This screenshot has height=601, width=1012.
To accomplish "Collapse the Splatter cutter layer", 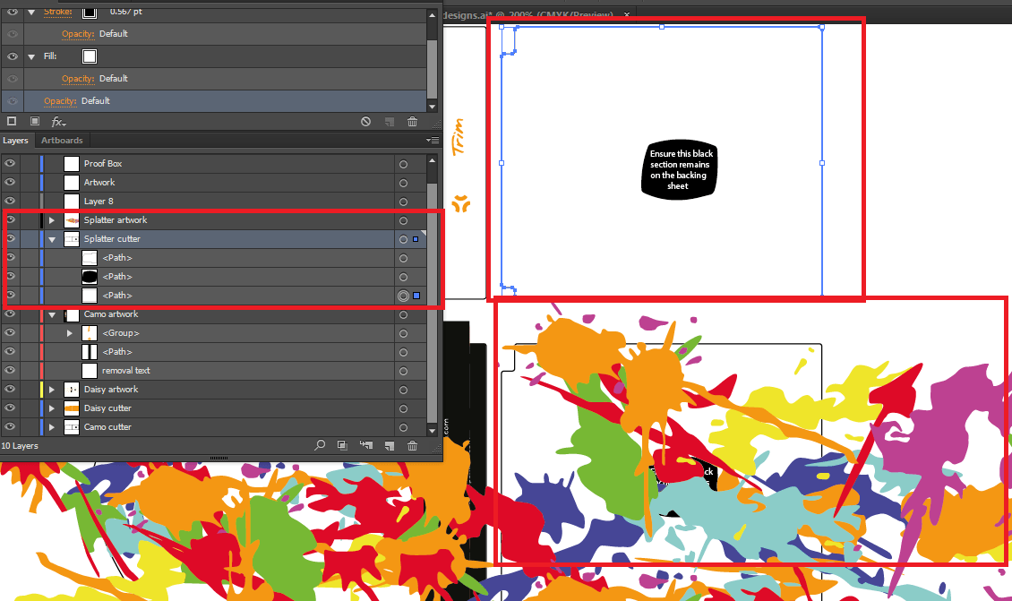I will (51, 239).
